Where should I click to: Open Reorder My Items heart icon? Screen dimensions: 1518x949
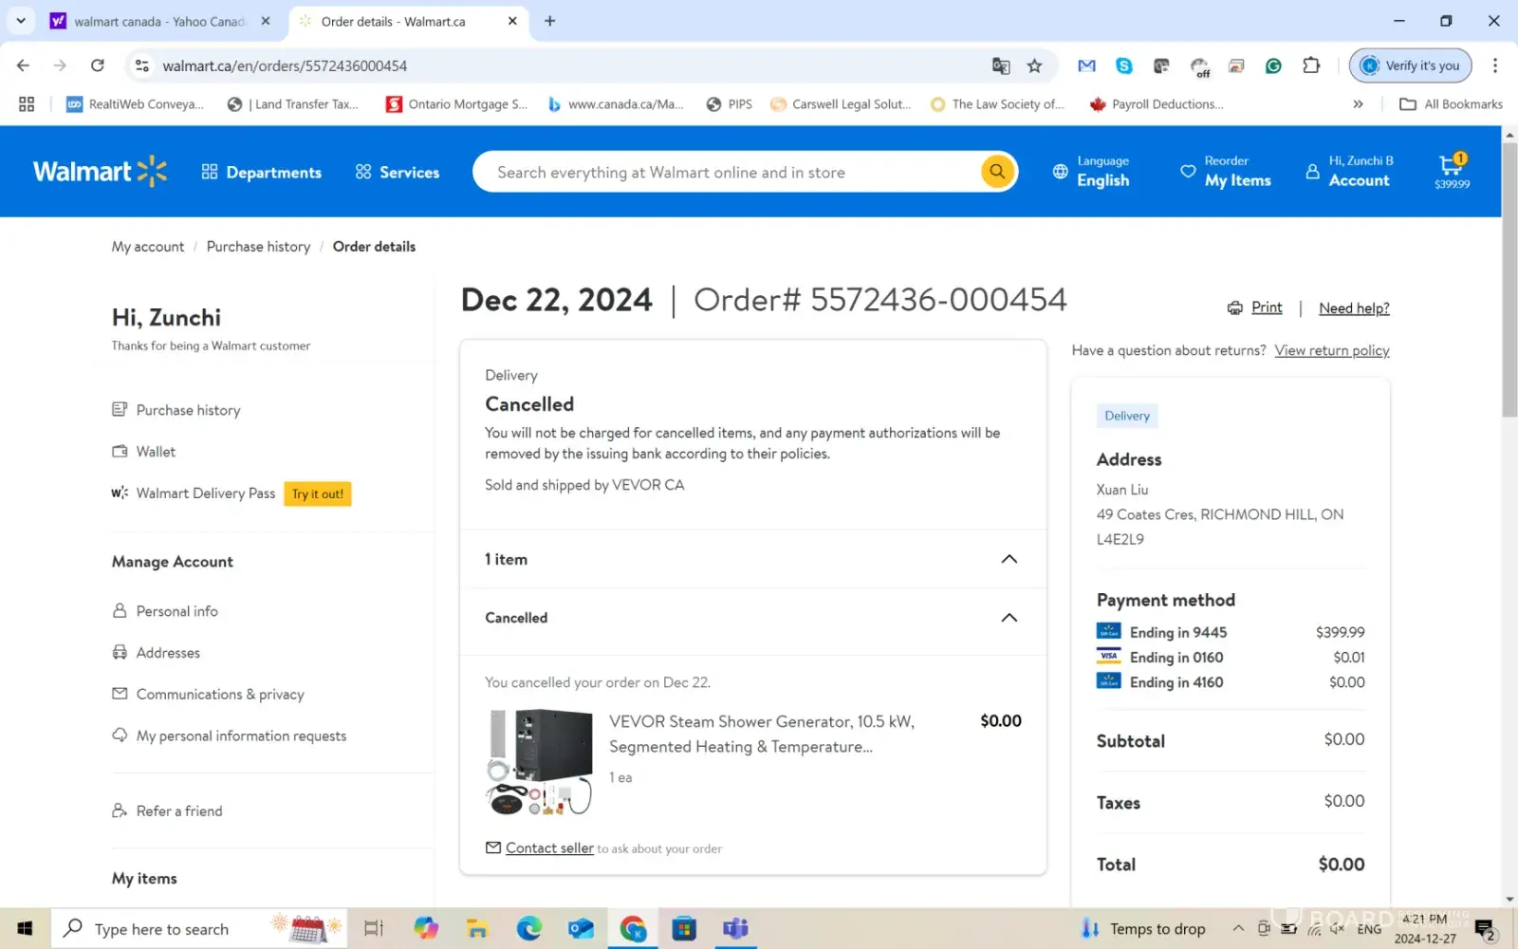(x=1187, y=172)
